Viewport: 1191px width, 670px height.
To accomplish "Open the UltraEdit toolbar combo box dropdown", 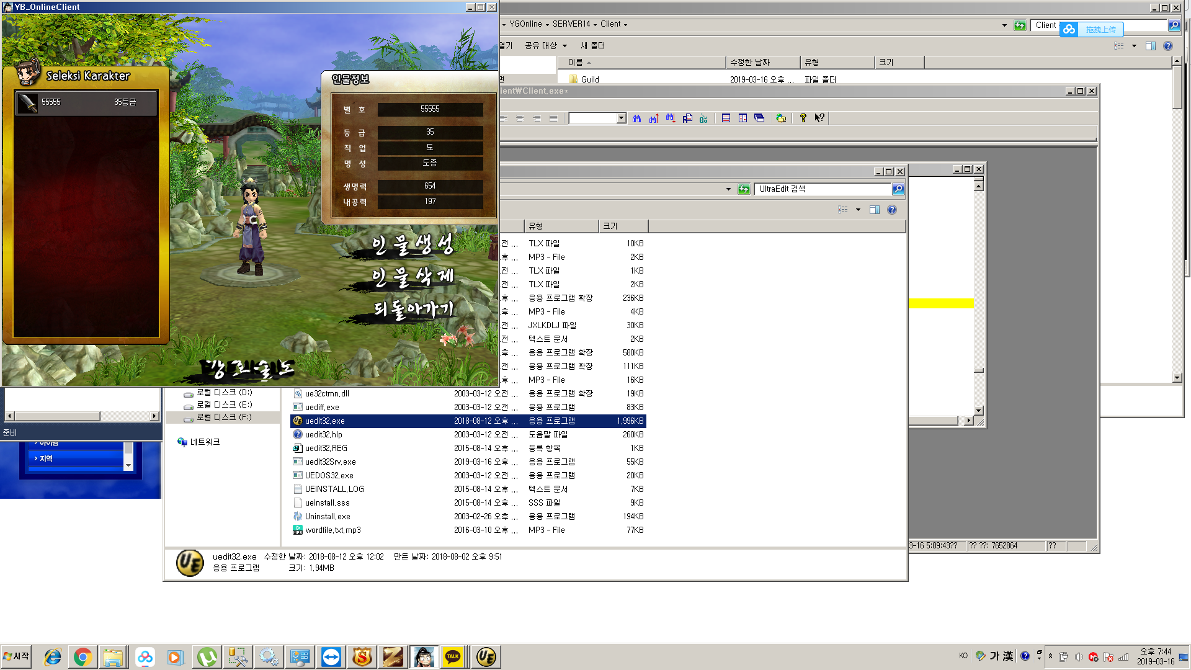I will (x=621, y=118).
